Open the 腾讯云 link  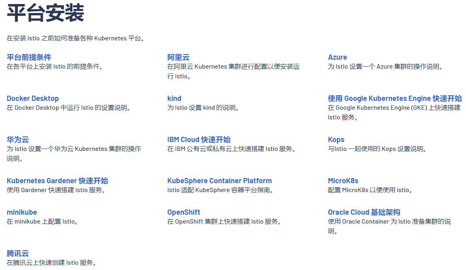click(18, 253)
